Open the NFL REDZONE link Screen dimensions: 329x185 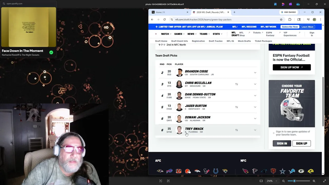(x=249, y=27)
